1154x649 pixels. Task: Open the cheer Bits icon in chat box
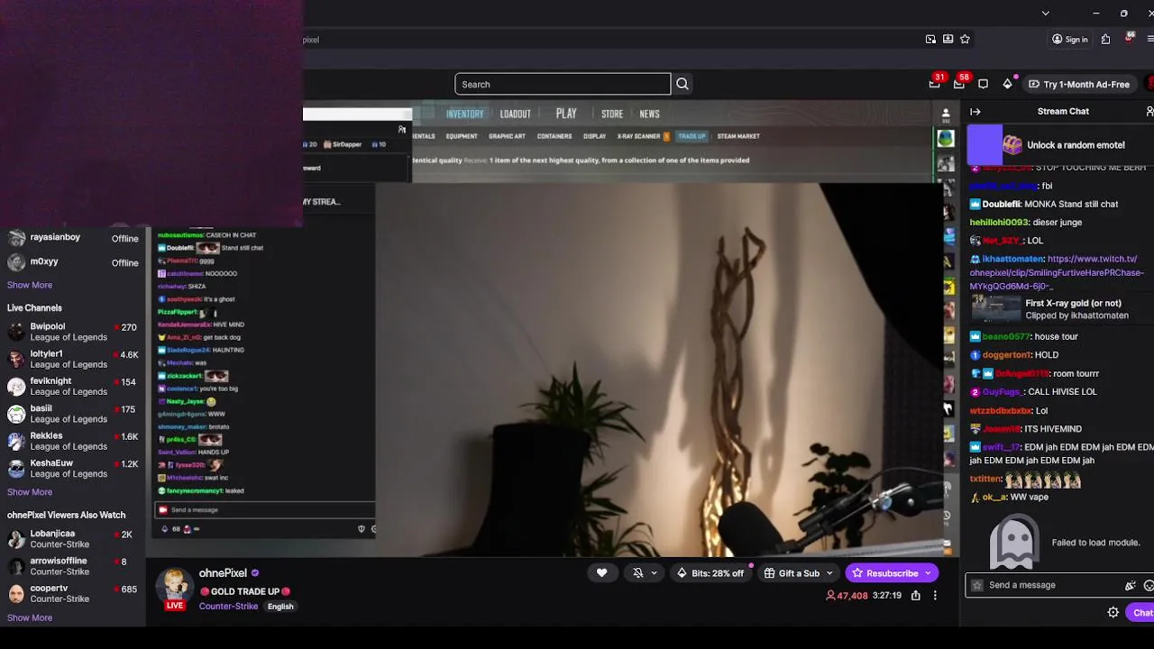(x=1130, y=585)
